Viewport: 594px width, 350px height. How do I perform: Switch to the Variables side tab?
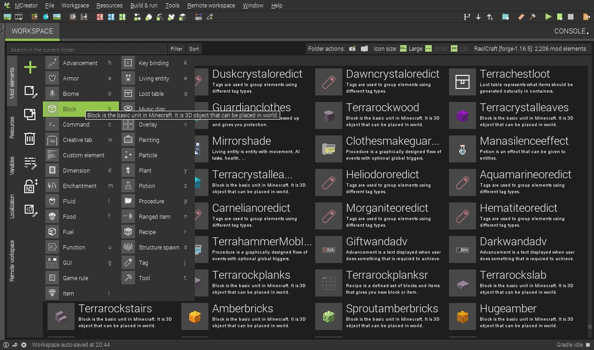point(13,166)
